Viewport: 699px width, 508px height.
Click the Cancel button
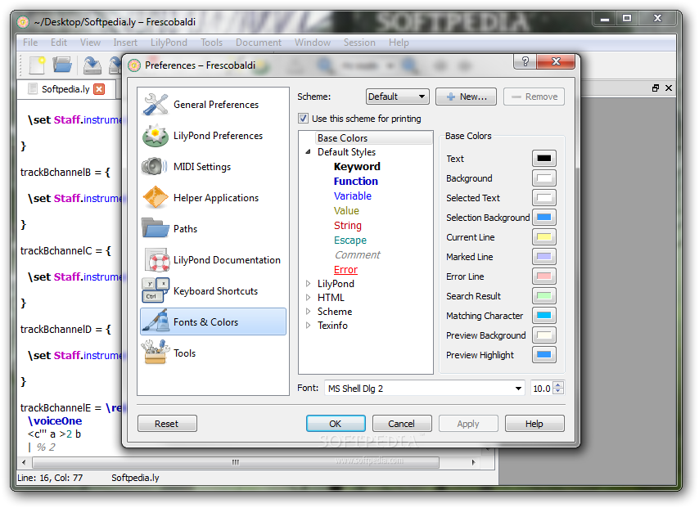pyautogui.click(x=402, y=424)
